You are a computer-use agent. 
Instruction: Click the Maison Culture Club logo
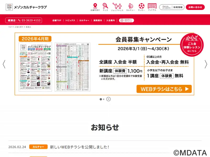[26, 7]
